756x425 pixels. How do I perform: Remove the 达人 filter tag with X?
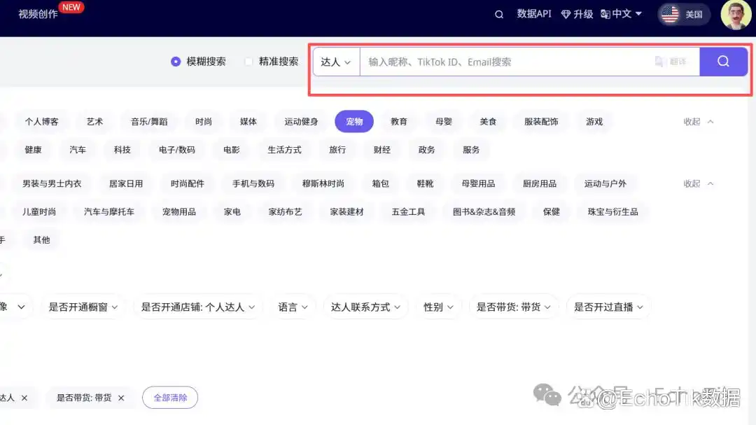point(24,398)
